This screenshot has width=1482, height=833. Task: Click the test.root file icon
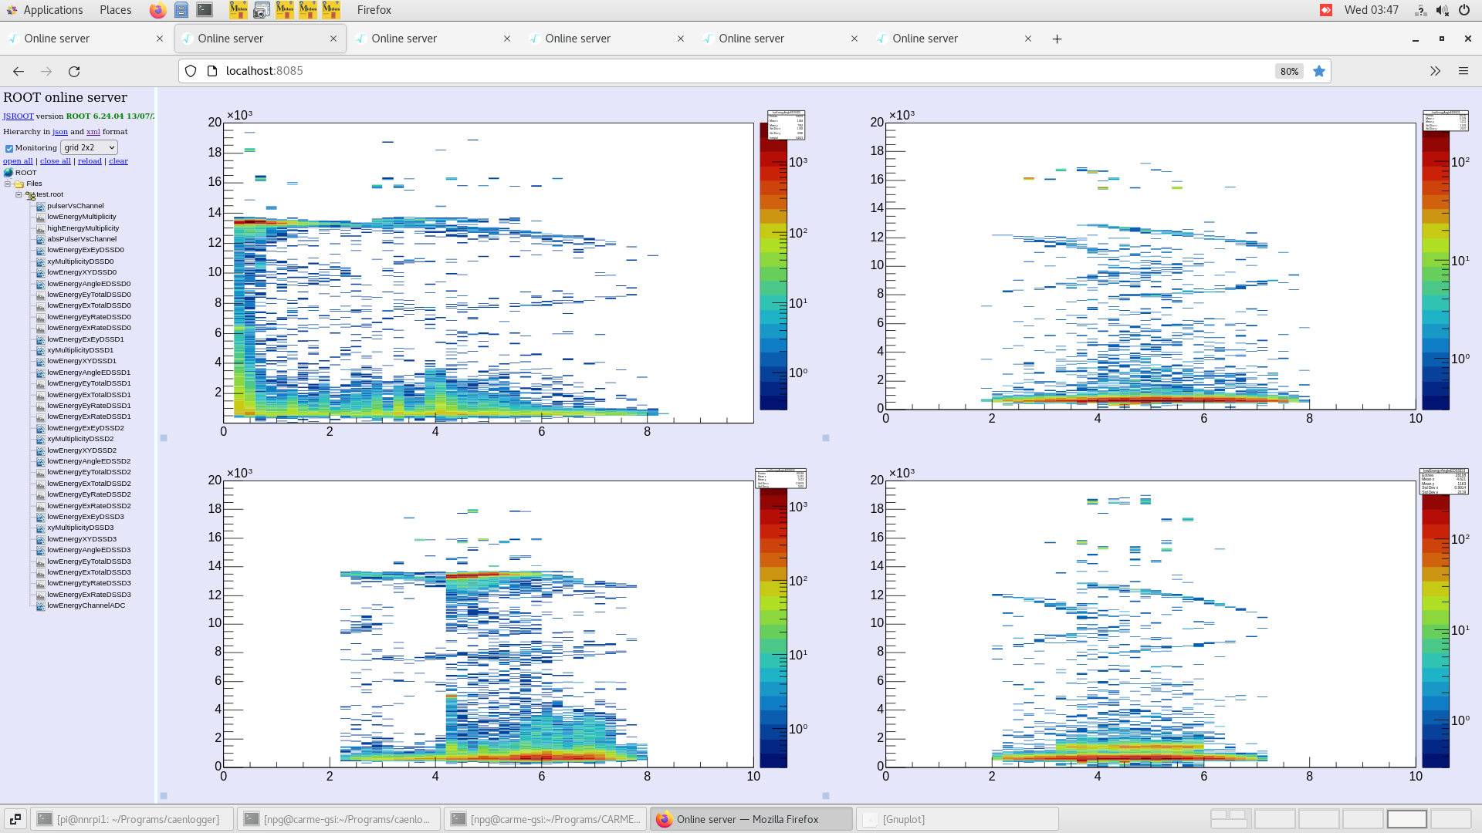point(31,195)
